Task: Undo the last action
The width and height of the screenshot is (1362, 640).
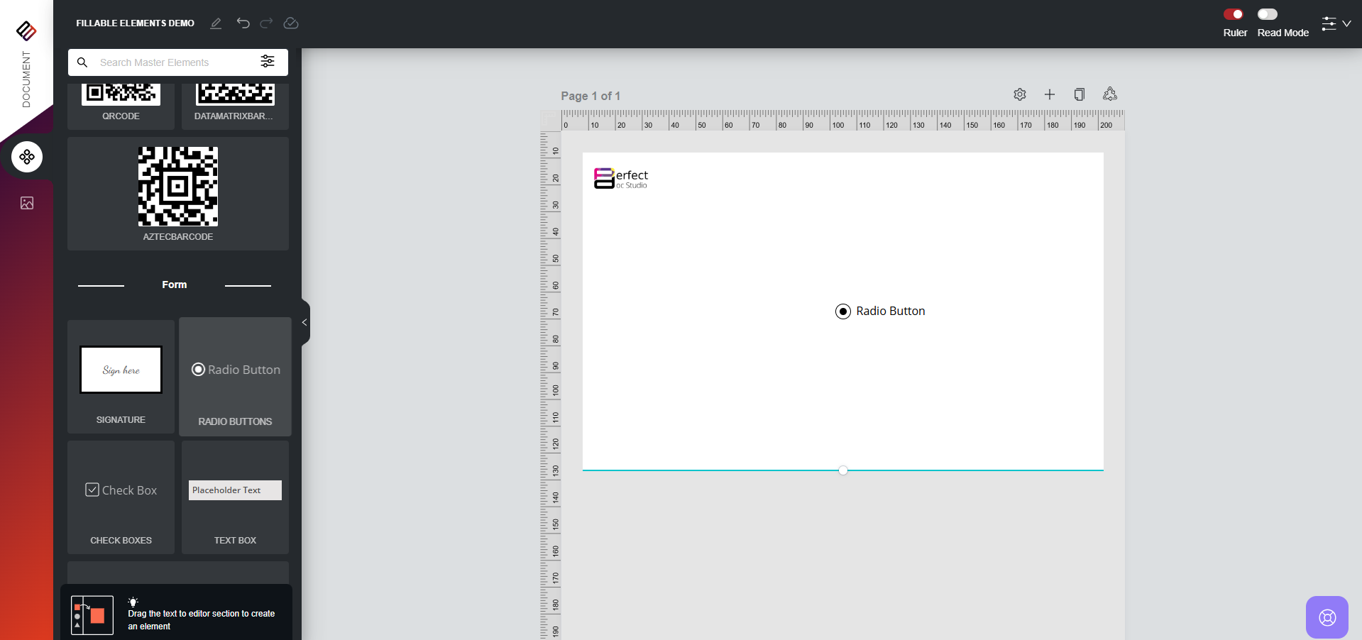Action: [x=243, y=23]
